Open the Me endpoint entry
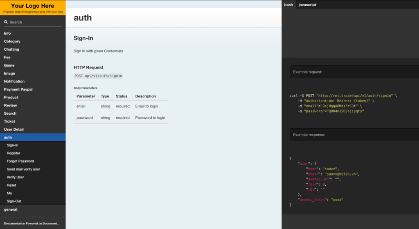419x229 pixels. point(33,193)
